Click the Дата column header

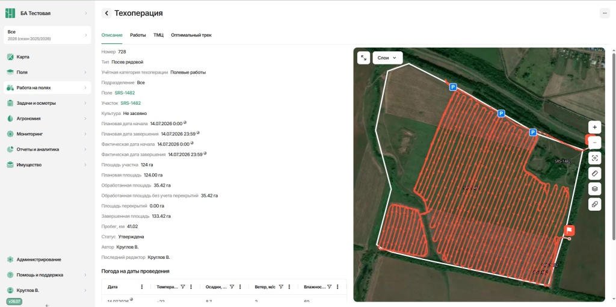point(112,287)
